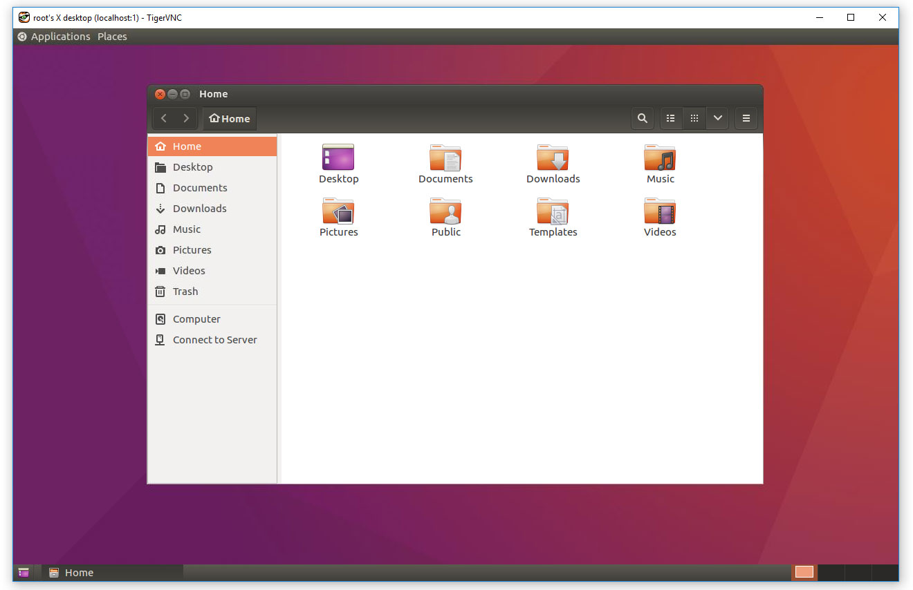Screen dimensions: 913x590
Task: Select the active orange workspace in the switcher
Action: (804, 572)
